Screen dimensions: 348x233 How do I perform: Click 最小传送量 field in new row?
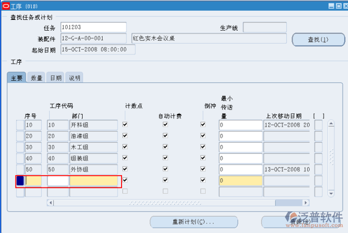[x=241, y=181]
